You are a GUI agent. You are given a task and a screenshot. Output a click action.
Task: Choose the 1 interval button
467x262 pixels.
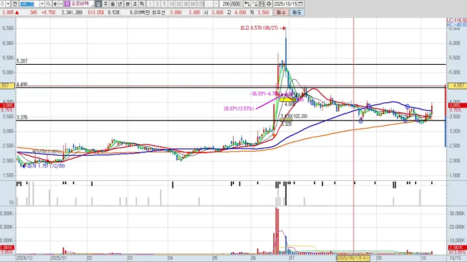[x=150, y=4]
